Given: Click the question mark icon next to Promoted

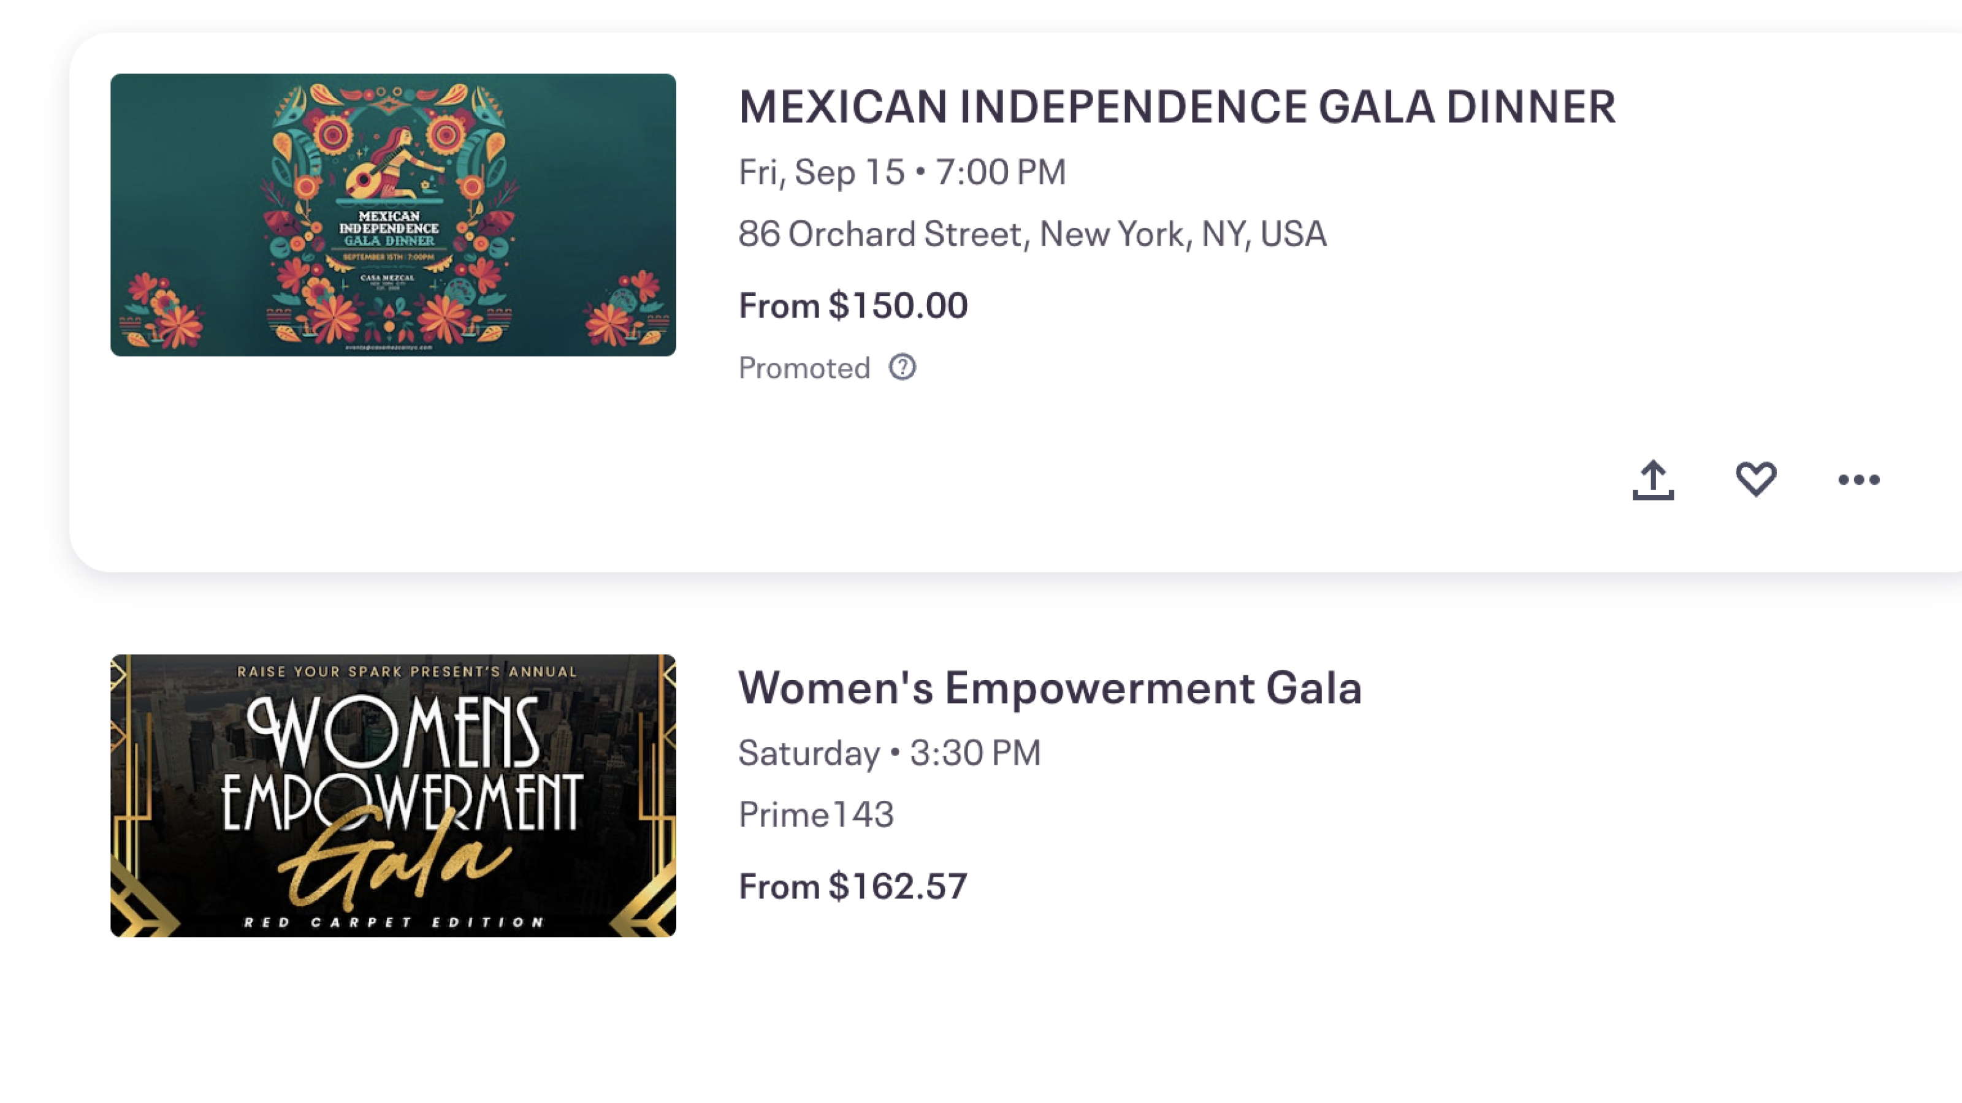Looking at the screenshot, I should coord(902,368).
